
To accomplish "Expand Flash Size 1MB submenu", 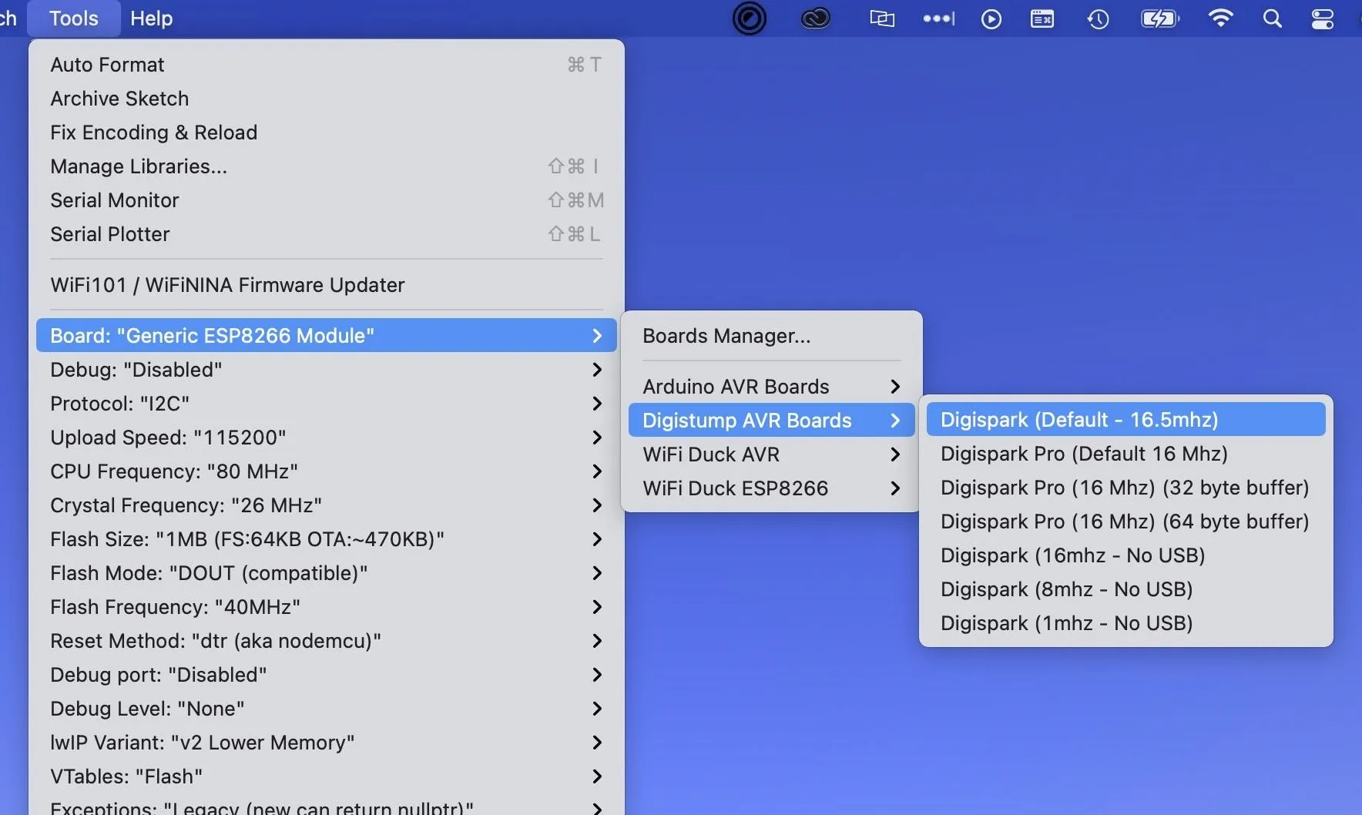I will (327, 539).
